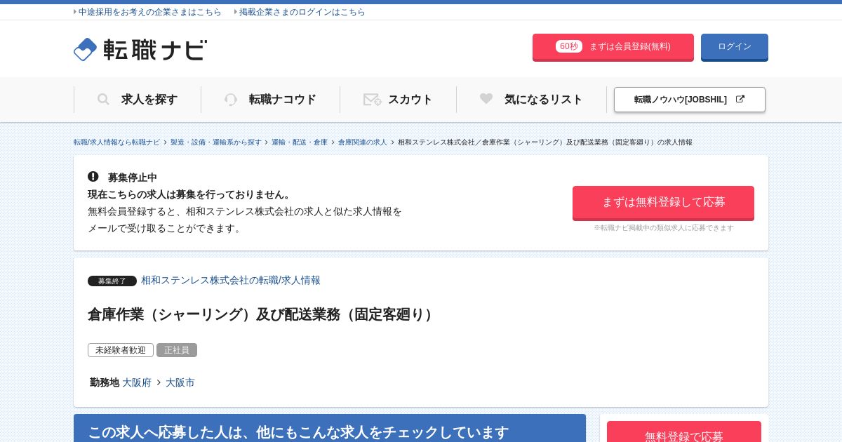The width and height of the screenshot is (842, 442).
Task: Click breadcrumb 転職/求人情報なら転職ナビ
Action: click(x=116, y=142)
